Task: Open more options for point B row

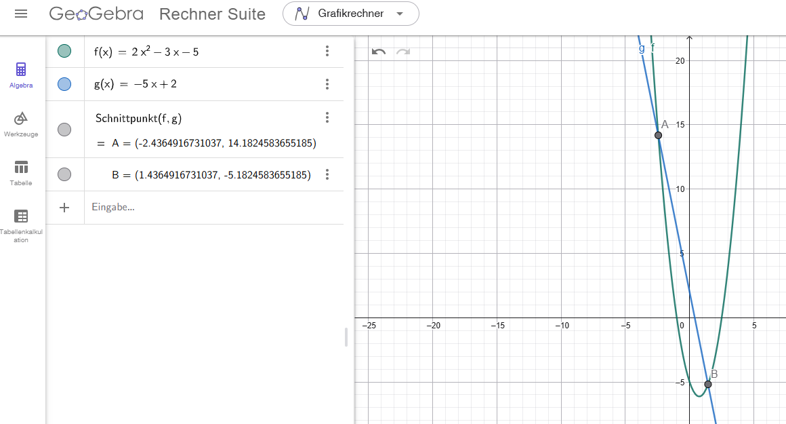Action: (327, 175)
